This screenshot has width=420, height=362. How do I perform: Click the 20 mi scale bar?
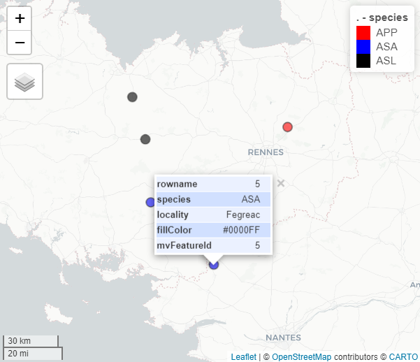[x=33, y=354]
